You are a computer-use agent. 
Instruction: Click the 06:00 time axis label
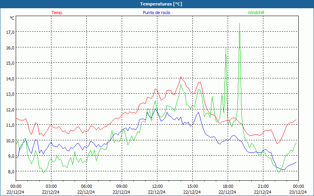point(86,186)
